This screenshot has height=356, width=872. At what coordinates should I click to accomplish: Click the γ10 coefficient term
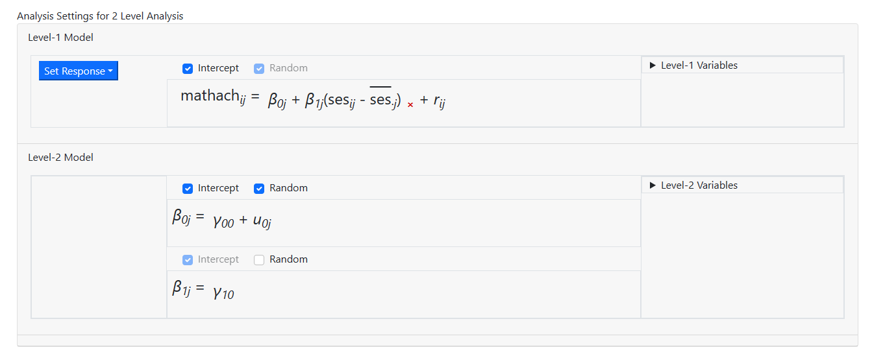coord(223,292)
